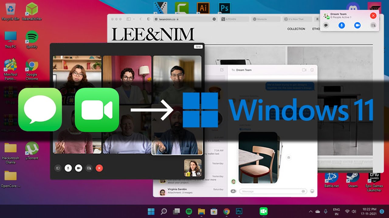
Task: Open the This PC desktop icon
Action: 10,39
